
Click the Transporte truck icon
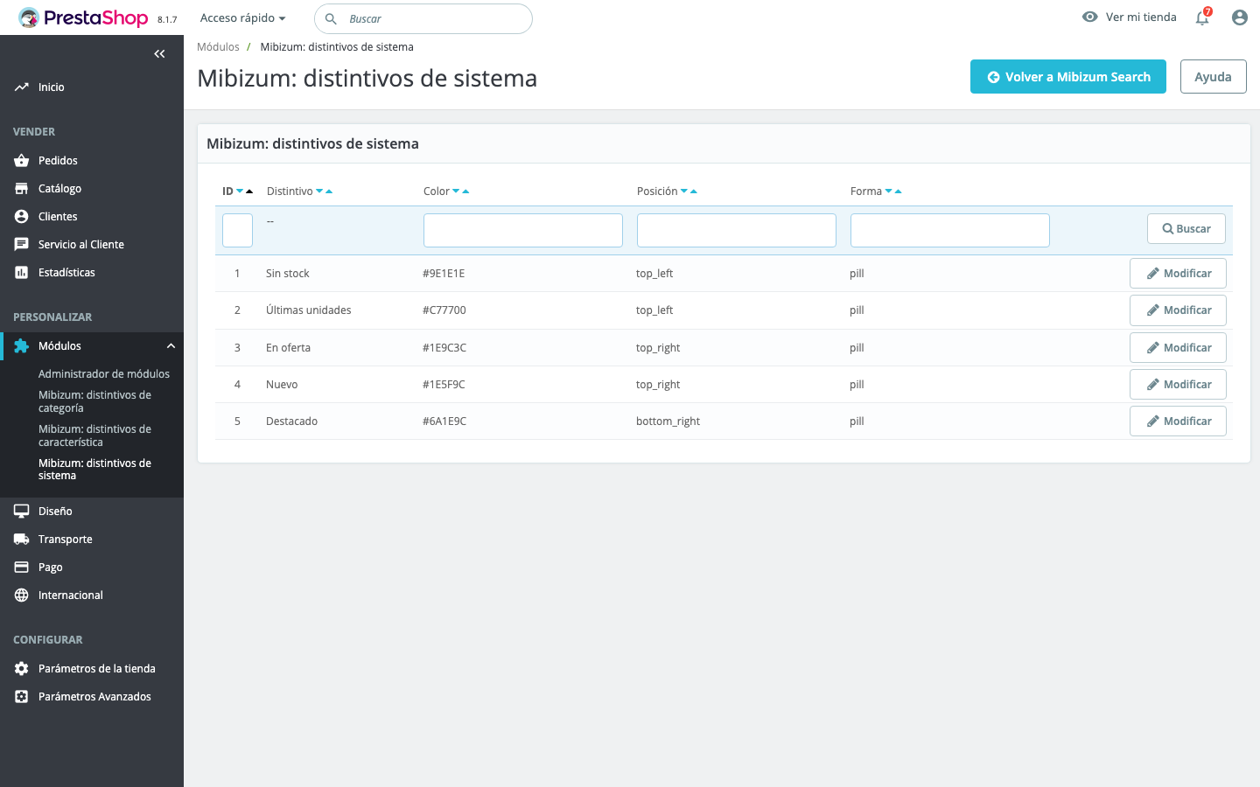click(x=22, y=540)
